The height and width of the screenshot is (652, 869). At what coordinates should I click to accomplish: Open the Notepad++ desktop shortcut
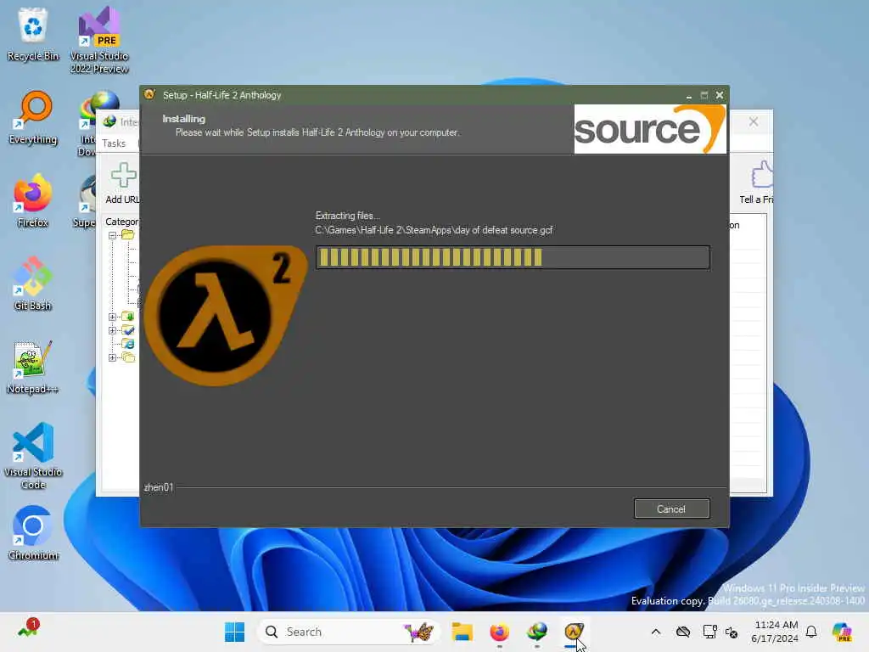(33, 367)
